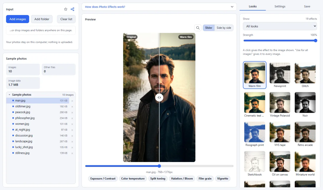This screenshot has height=190, width=323.
Task: Click the Add folder button
Action: tap(42, 19)
